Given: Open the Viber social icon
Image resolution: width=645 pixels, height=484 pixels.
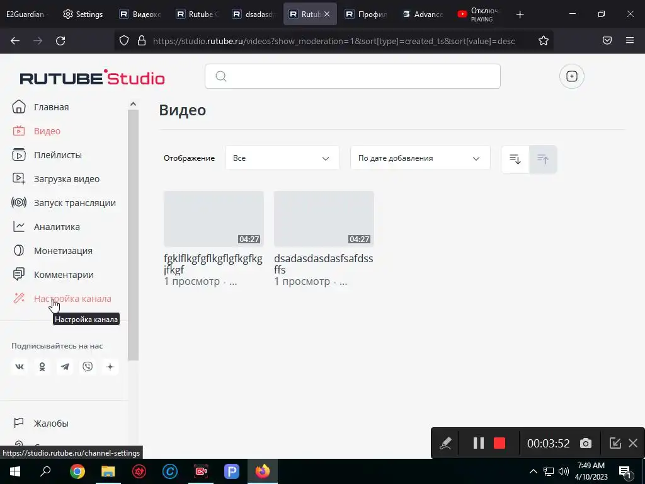Looking at the screenshot, I should click(x=87, y=366).
